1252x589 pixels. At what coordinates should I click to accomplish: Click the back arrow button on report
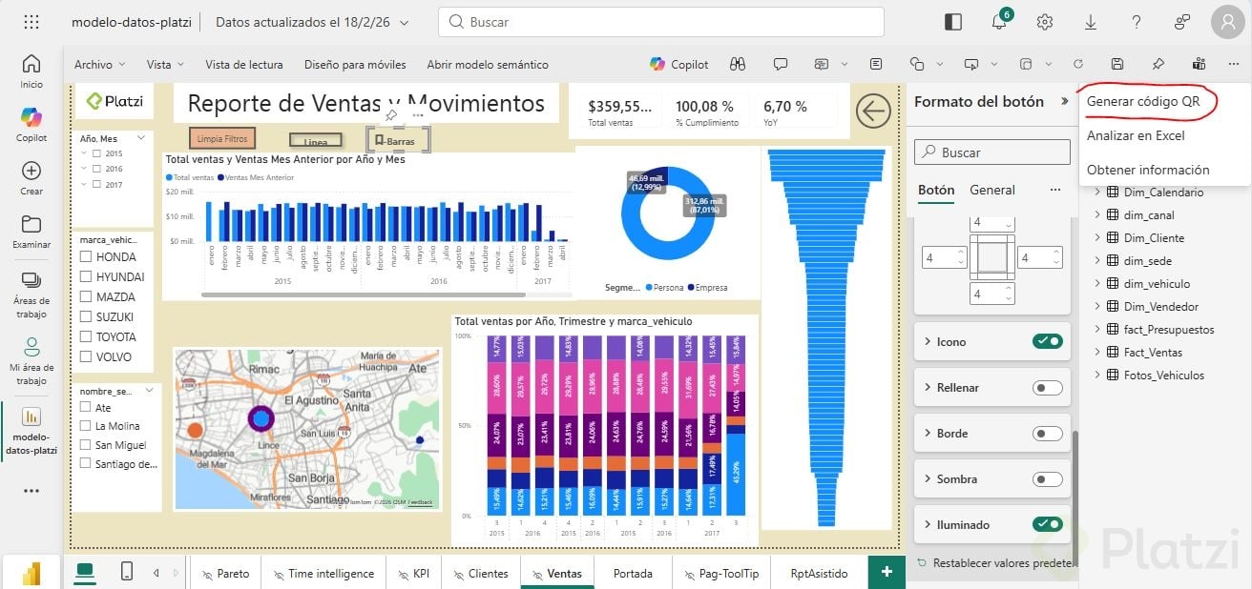[872, 112]
